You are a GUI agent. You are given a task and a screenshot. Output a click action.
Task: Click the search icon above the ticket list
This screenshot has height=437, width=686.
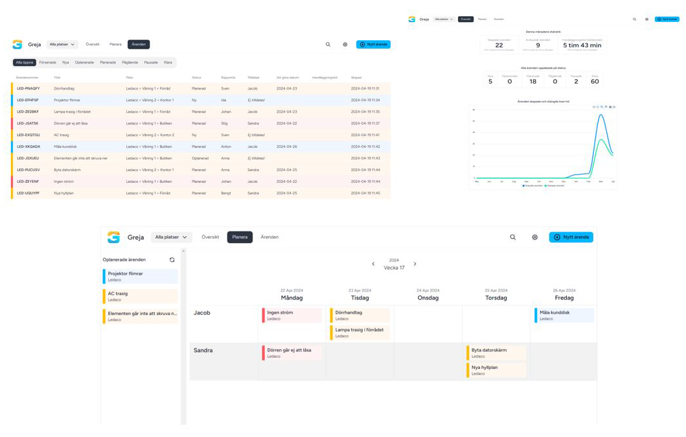point(328,45)
